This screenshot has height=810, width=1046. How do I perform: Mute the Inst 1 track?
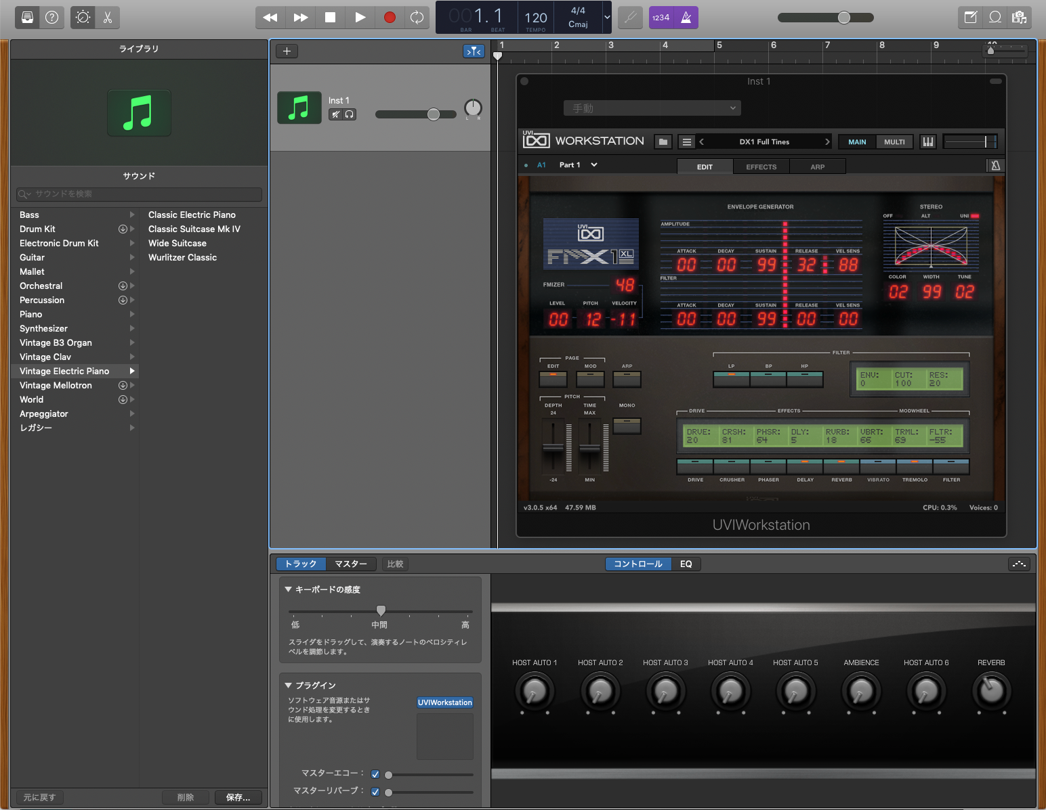click(335, 114)
